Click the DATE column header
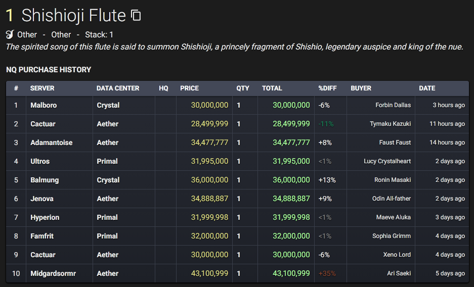 [x=427, y=88]
